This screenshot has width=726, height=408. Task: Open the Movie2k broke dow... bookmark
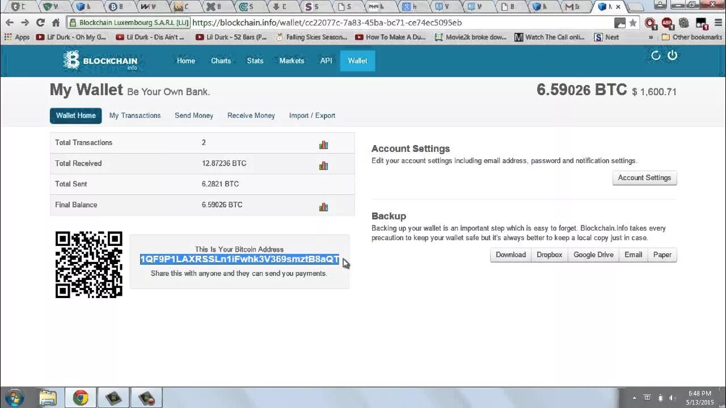[471, 37]
